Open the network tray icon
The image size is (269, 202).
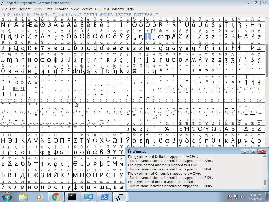click(x=236, y=197)
